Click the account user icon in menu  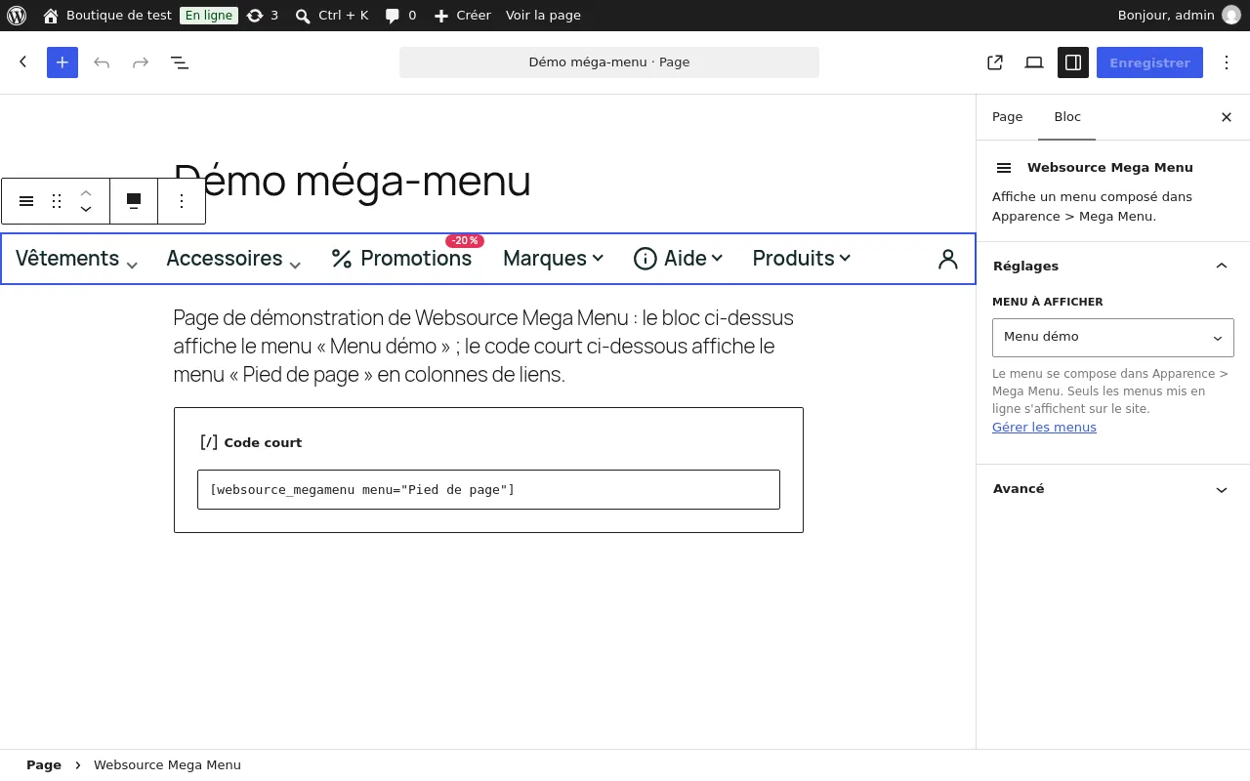[x=948, y=259]
